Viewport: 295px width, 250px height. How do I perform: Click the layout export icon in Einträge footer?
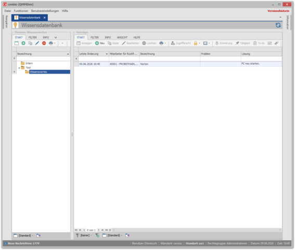[127, 235]
